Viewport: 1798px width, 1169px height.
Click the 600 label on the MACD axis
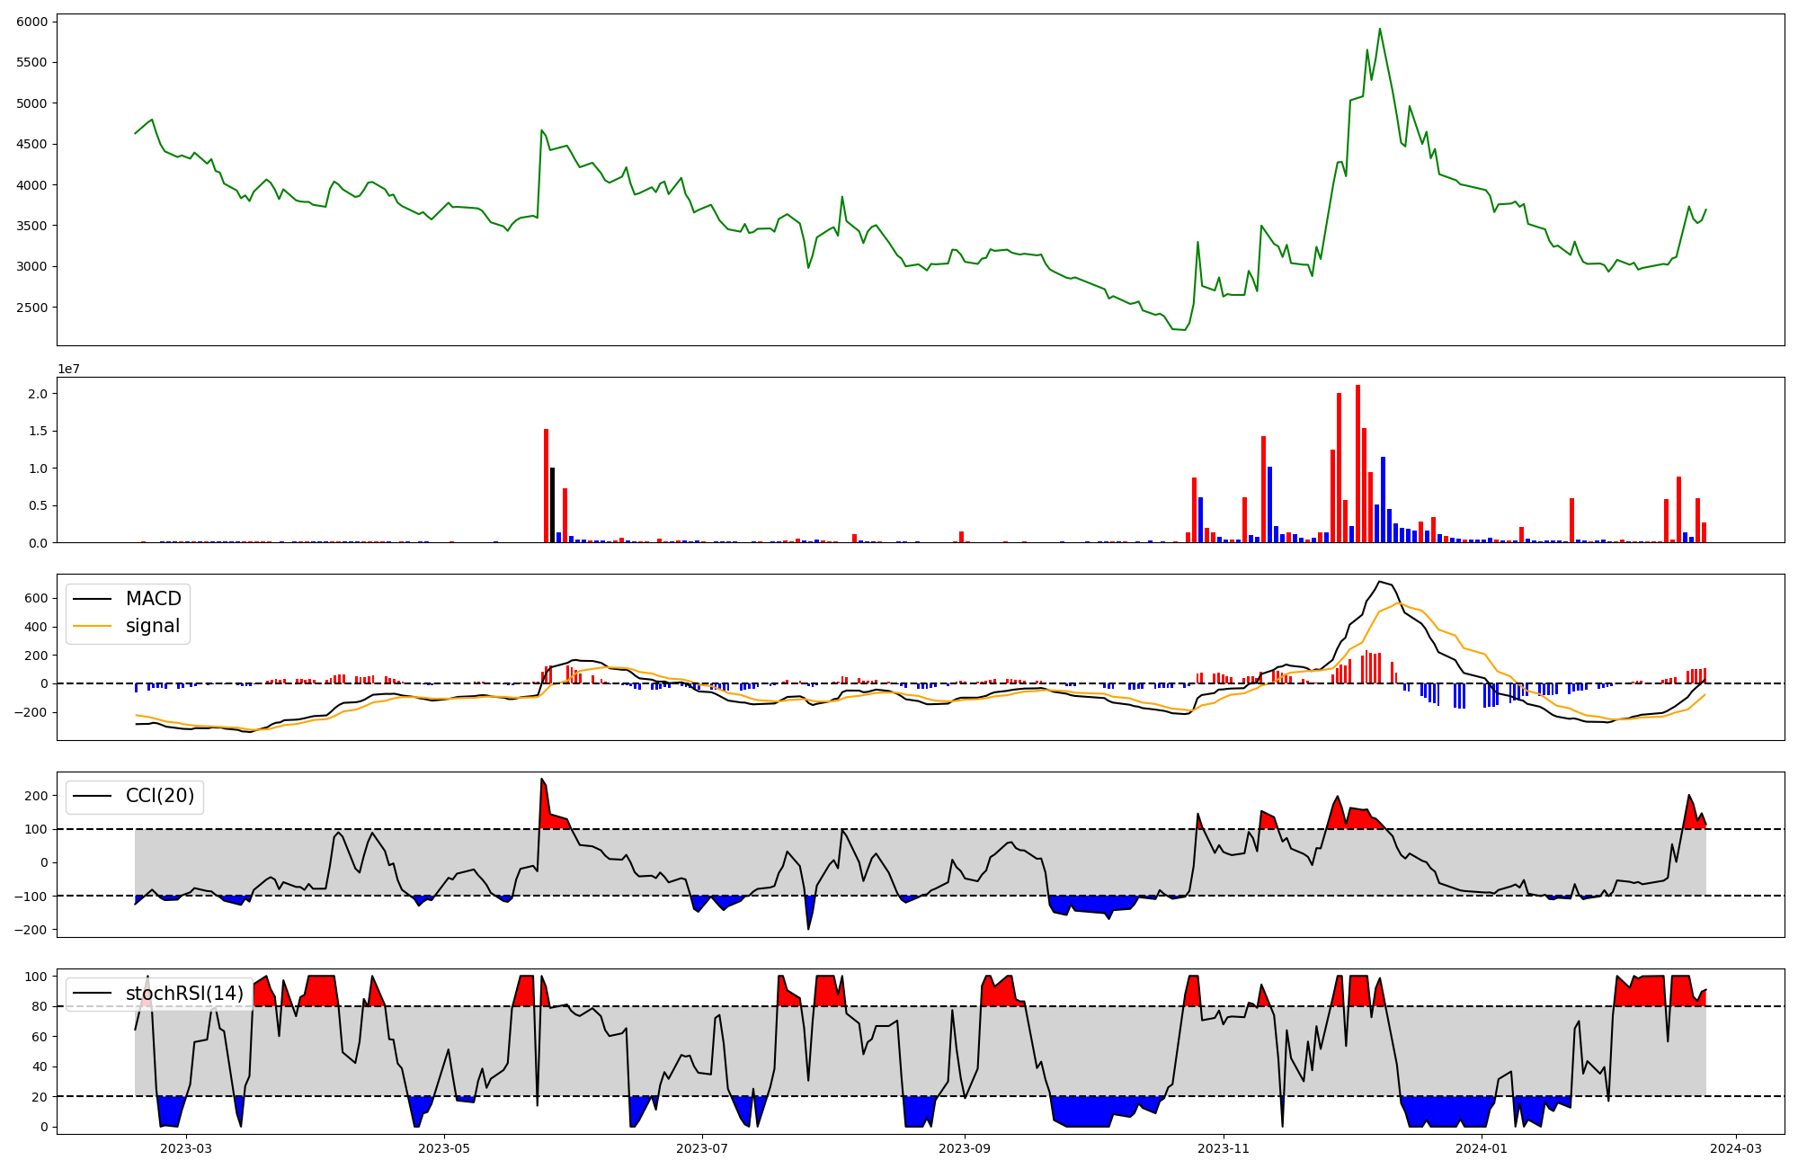click(x=36, y=599)
